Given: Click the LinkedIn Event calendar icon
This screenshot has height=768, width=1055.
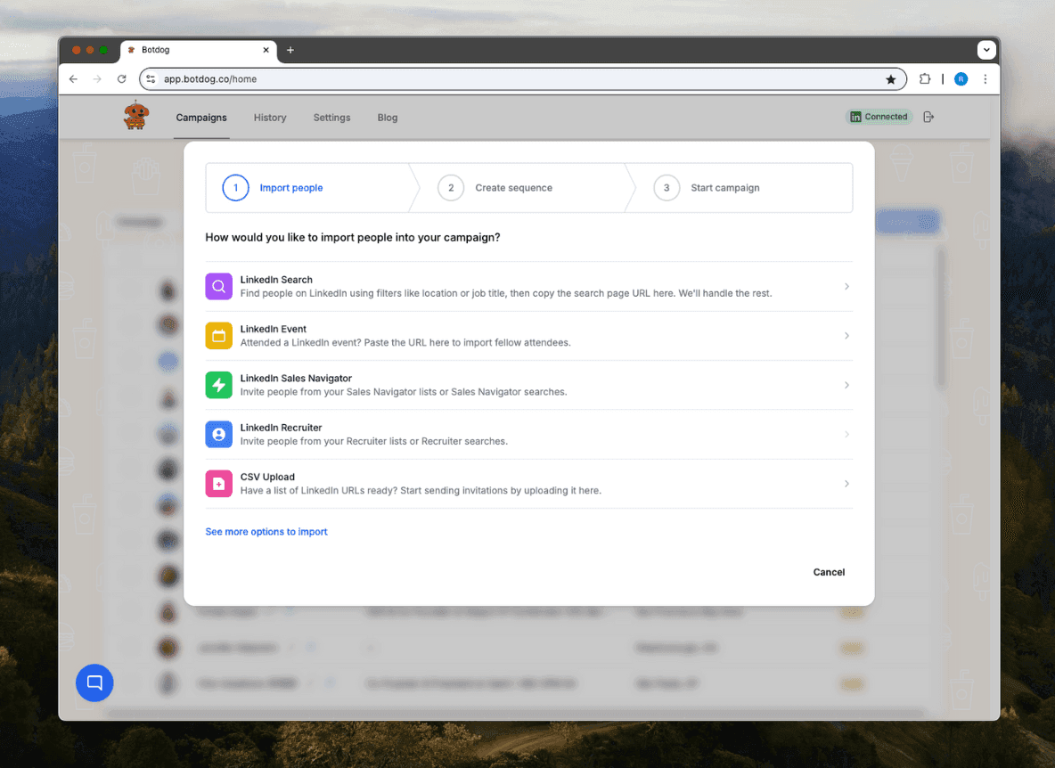Looking at the screenshot, I should tap(218, 336).
